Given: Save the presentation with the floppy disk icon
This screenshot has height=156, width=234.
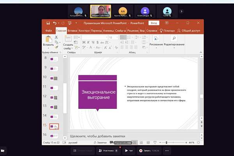Looking at the screenshot, I should pos(48,23).
